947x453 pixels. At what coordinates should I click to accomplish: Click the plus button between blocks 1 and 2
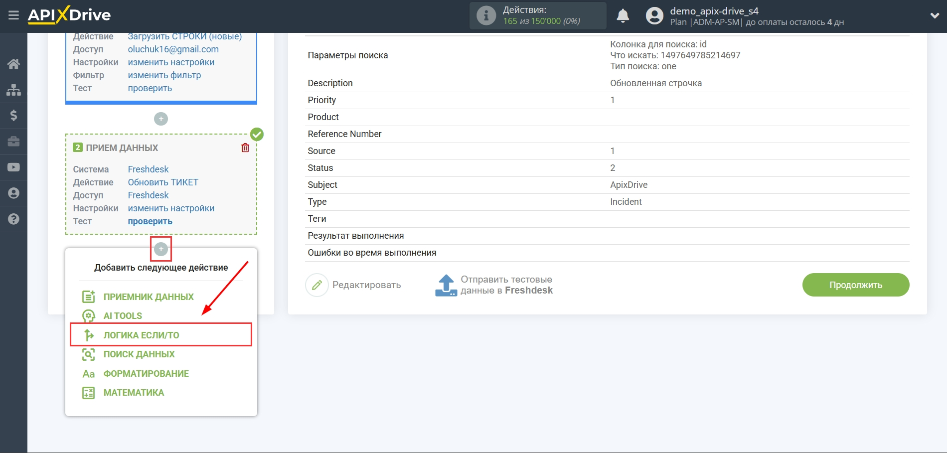pos(161,119)
